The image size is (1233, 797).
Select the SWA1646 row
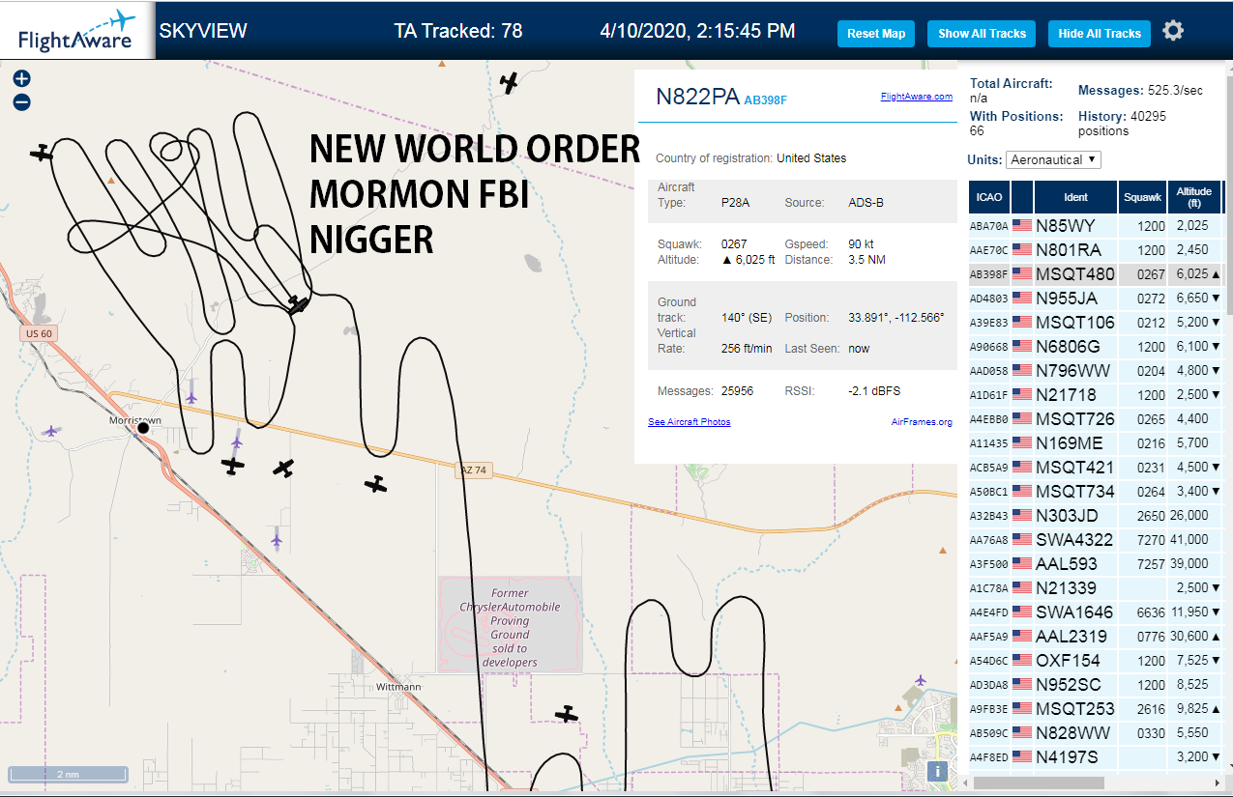1096,612
